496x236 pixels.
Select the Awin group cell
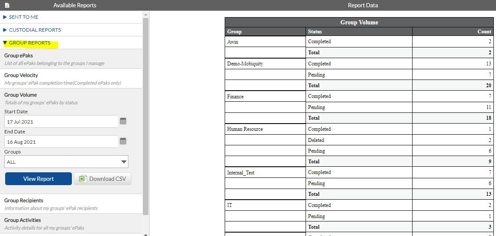tap(265, 41)
